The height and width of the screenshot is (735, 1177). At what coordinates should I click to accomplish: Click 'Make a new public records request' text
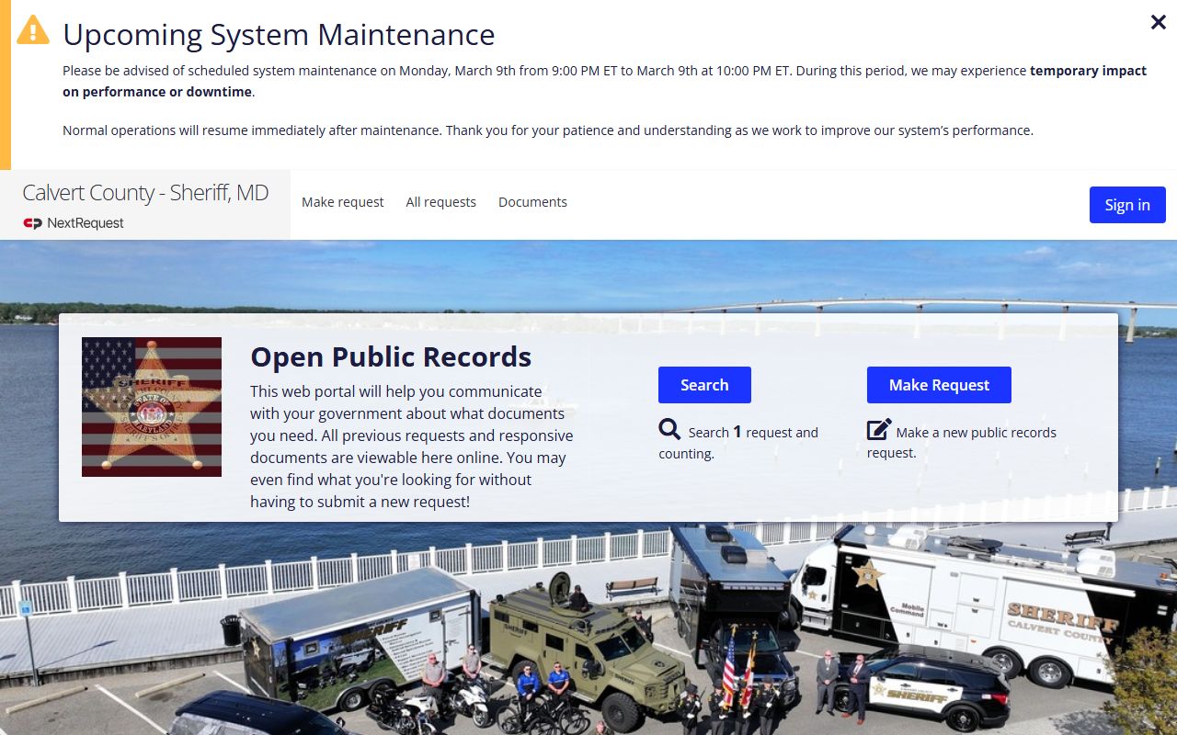click(975, 433)
